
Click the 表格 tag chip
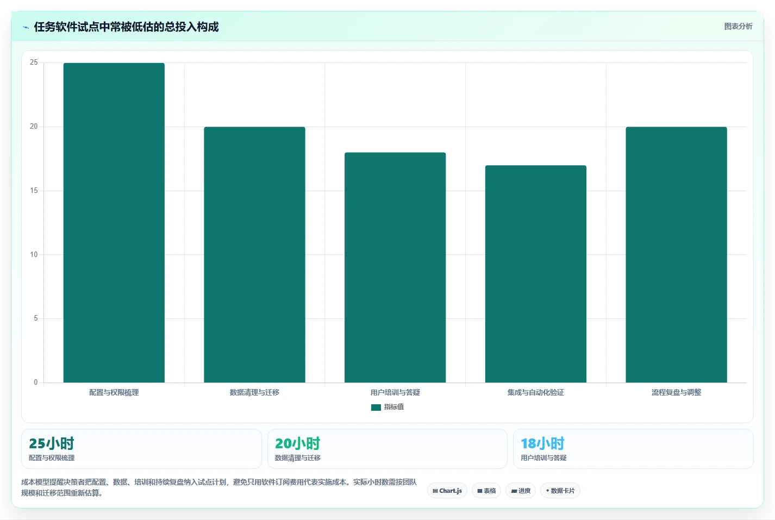click(x=486, y=491)
